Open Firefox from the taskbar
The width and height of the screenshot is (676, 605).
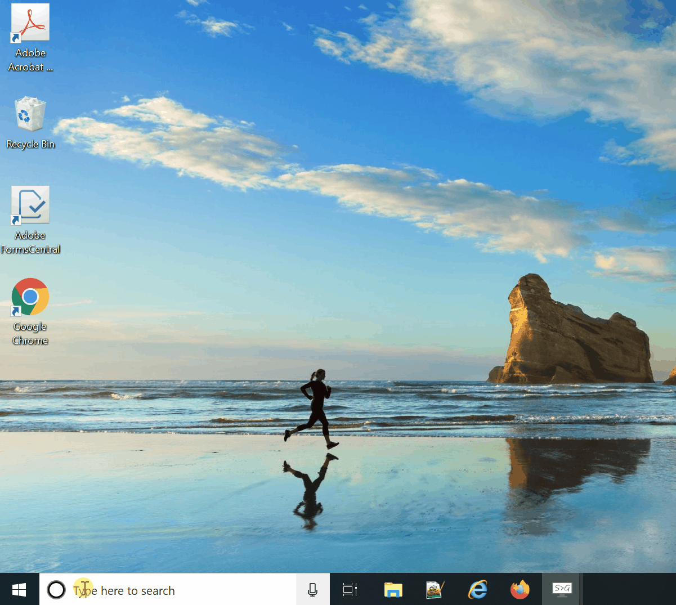pyautogui.click(x=520, y=589)
